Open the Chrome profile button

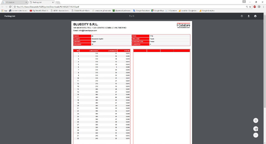pos(244,2)
